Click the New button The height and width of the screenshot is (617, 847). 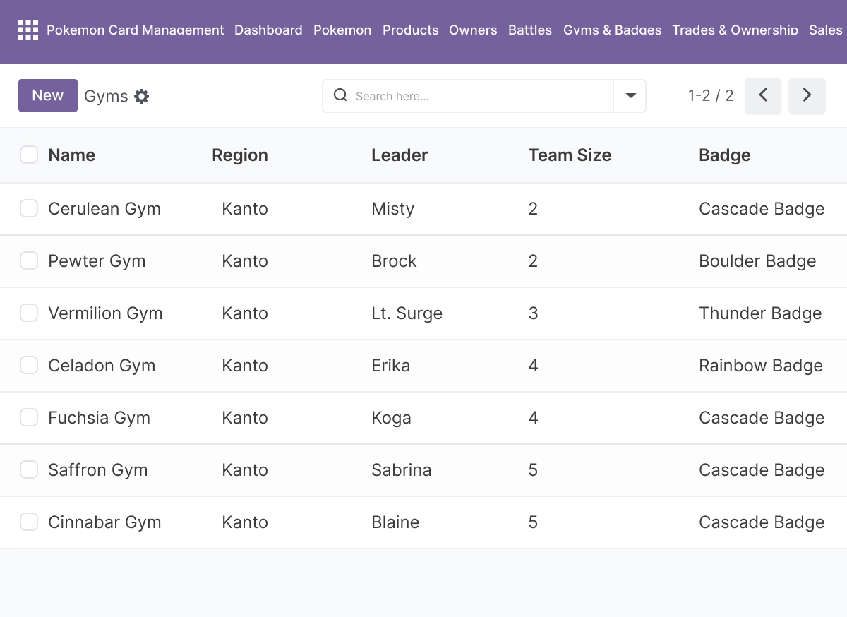(x=48, y=95)
